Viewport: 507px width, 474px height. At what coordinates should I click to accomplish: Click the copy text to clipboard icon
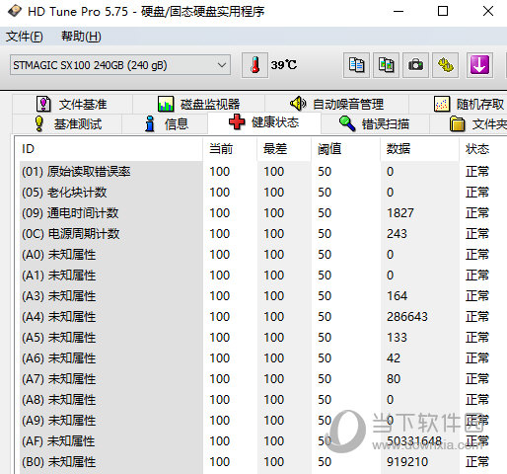(x=356, y=65)
